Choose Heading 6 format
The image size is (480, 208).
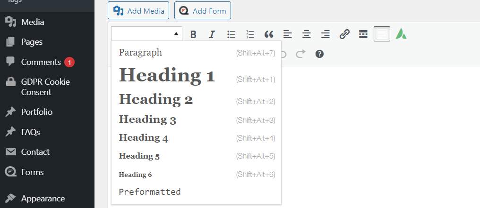pyautogui.click(x=196, y=175)
